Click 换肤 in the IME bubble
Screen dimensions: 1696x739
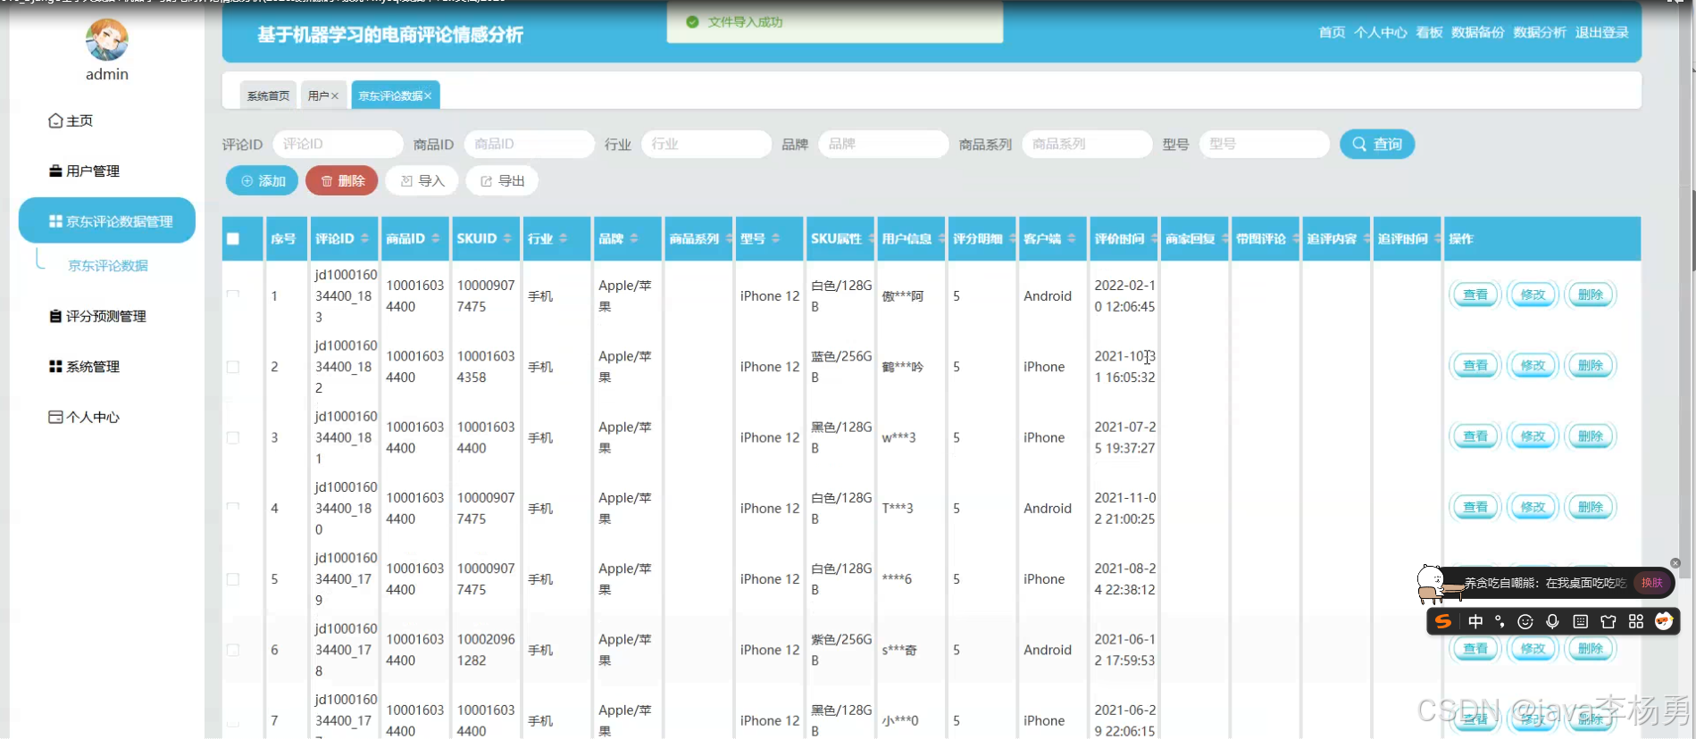(x=1651, y=583)
